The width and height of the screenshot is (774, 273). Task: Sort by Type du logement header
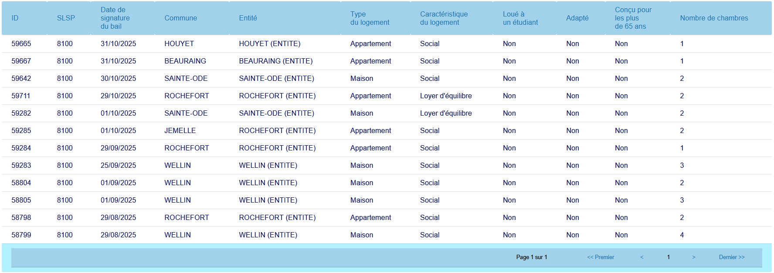coord(370,18)
